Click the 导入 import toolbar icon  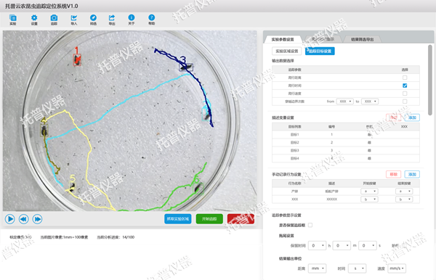pyautogui.click(x=73, y=20)
